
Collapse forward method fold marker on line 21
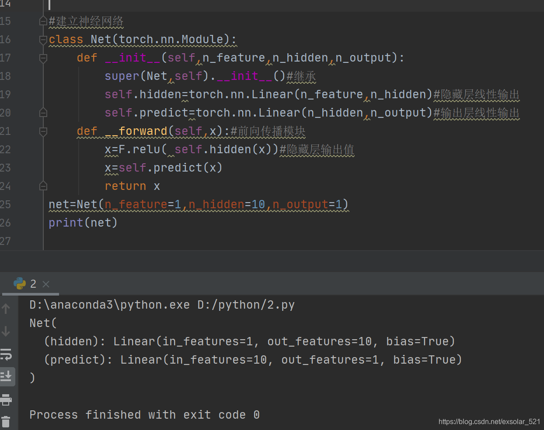click(x=43, y=131)
